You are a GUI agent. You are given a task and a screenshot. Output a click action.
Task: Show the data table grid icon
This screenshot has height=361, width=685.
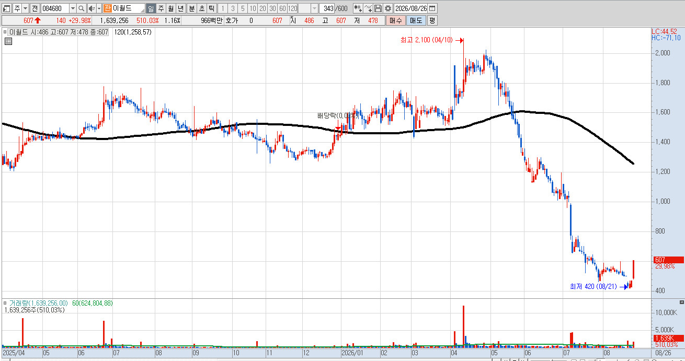tap(8, 41)
